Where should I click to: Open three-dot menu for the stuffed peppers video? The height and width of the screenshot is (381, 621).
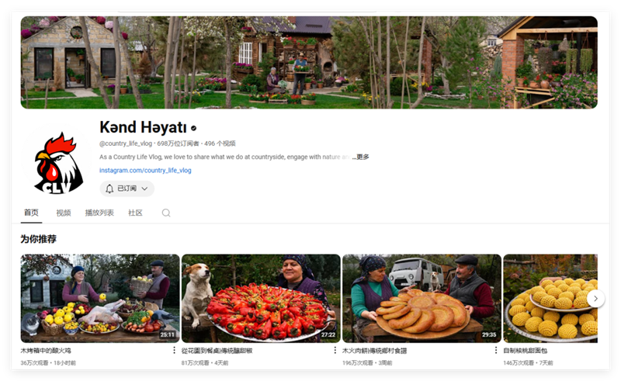[335, 351]
